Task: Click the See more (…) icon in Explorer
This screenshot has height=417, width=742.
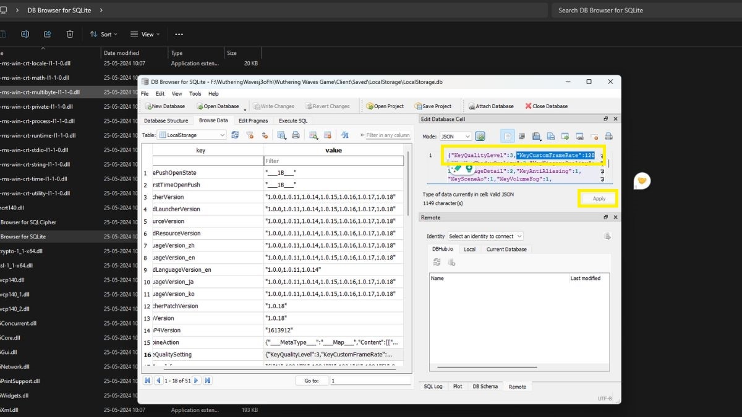Action: pyautogui.click(x=179, y=34)
